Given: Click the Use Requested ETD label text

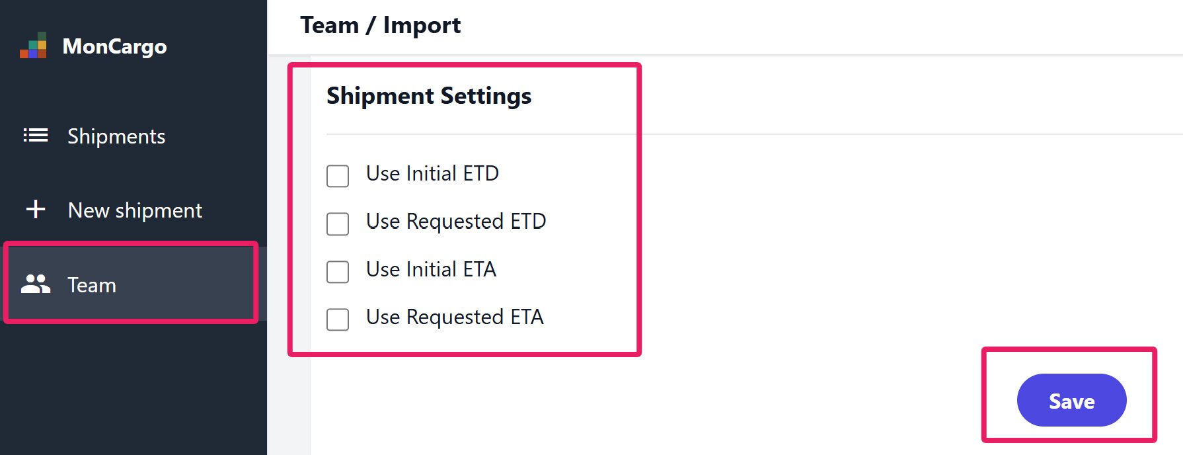Looking at the screenshot, I should click(x=456, y=222).
